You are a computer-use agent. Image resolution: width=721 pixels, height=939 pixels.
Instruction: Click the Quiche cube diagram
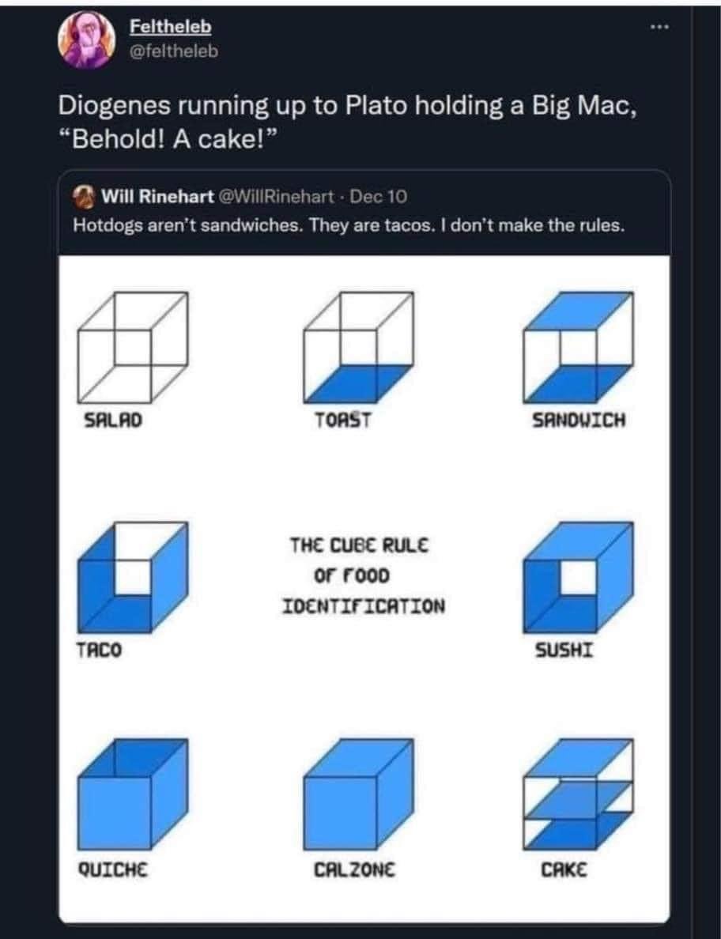133,794
